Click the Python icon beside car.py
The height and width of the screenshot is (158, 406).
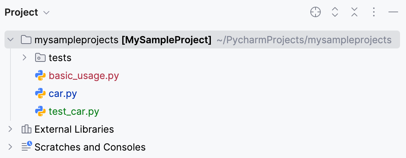[40, 94]
